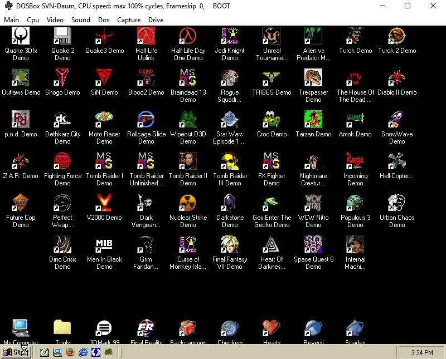Open the Urban Chaos Demo icon

tap(397, 203)
